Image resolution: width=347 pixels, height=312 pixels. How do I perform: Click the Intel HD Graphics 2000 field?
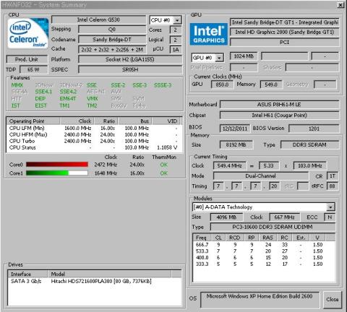point(285,32)
